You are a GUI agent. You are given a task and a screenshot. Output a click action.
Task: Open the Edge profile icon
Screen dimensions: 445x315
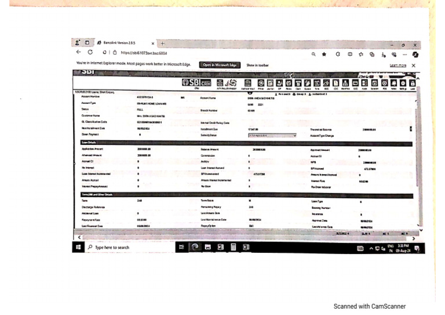pyautogui.click(x=77, y=42)
